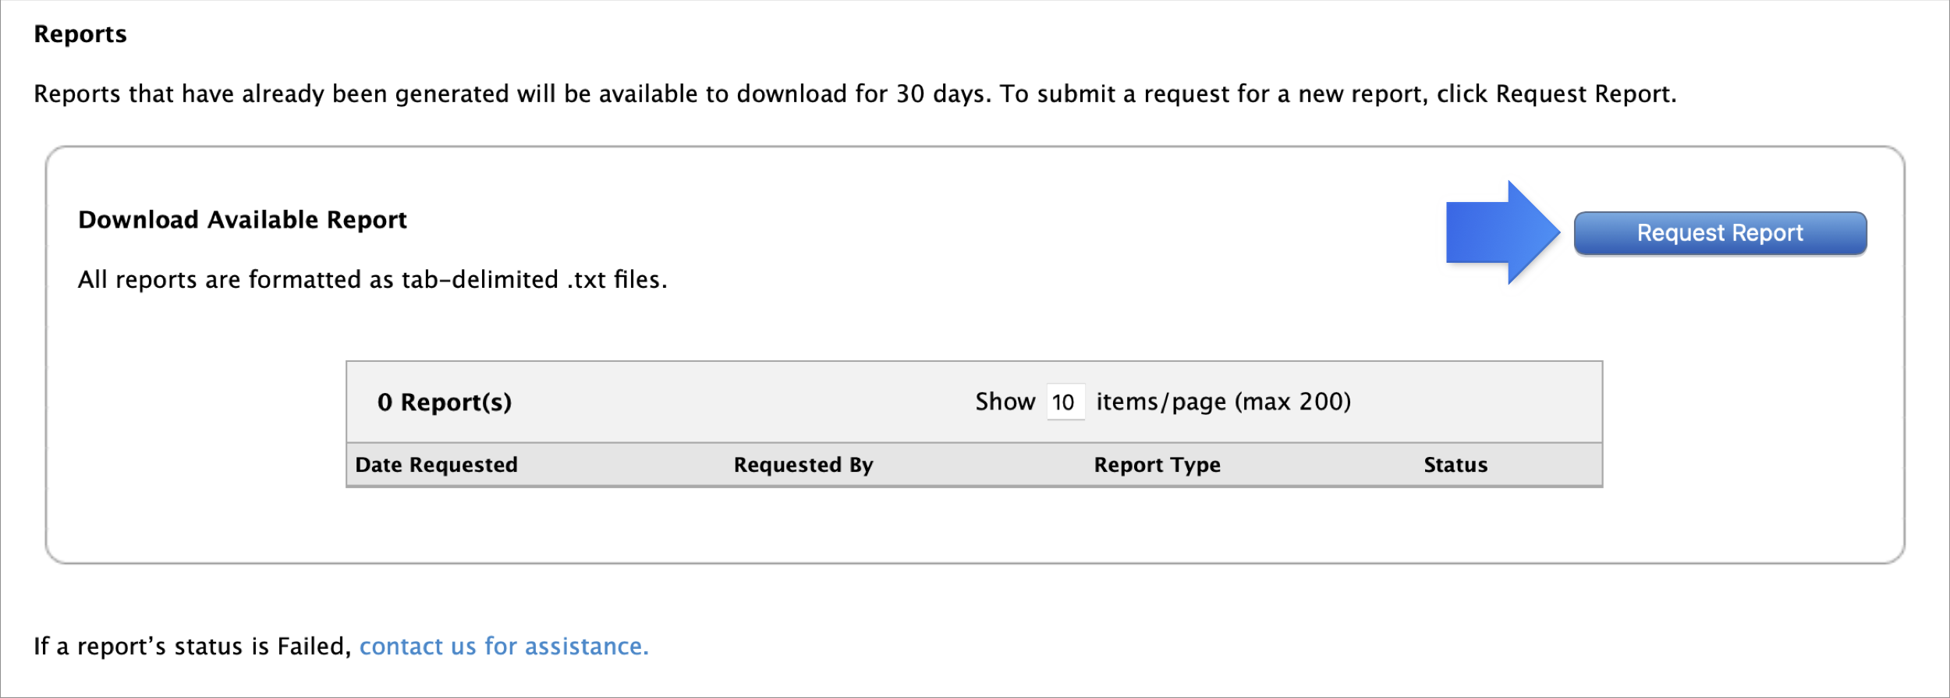
Task: Click the 0 Report(s) count label
Action: 444,402
